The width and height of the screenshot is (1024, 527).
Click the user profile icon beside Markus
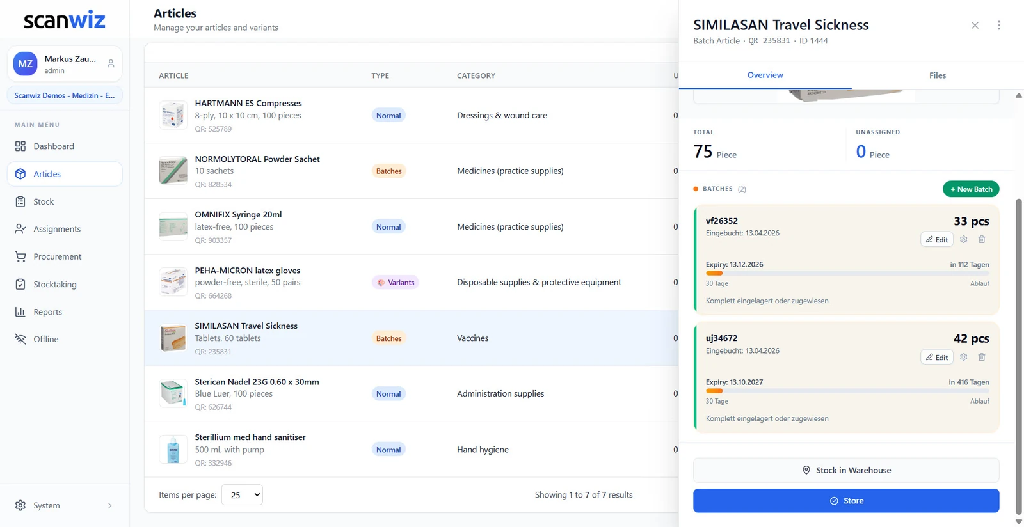point(111,63)
